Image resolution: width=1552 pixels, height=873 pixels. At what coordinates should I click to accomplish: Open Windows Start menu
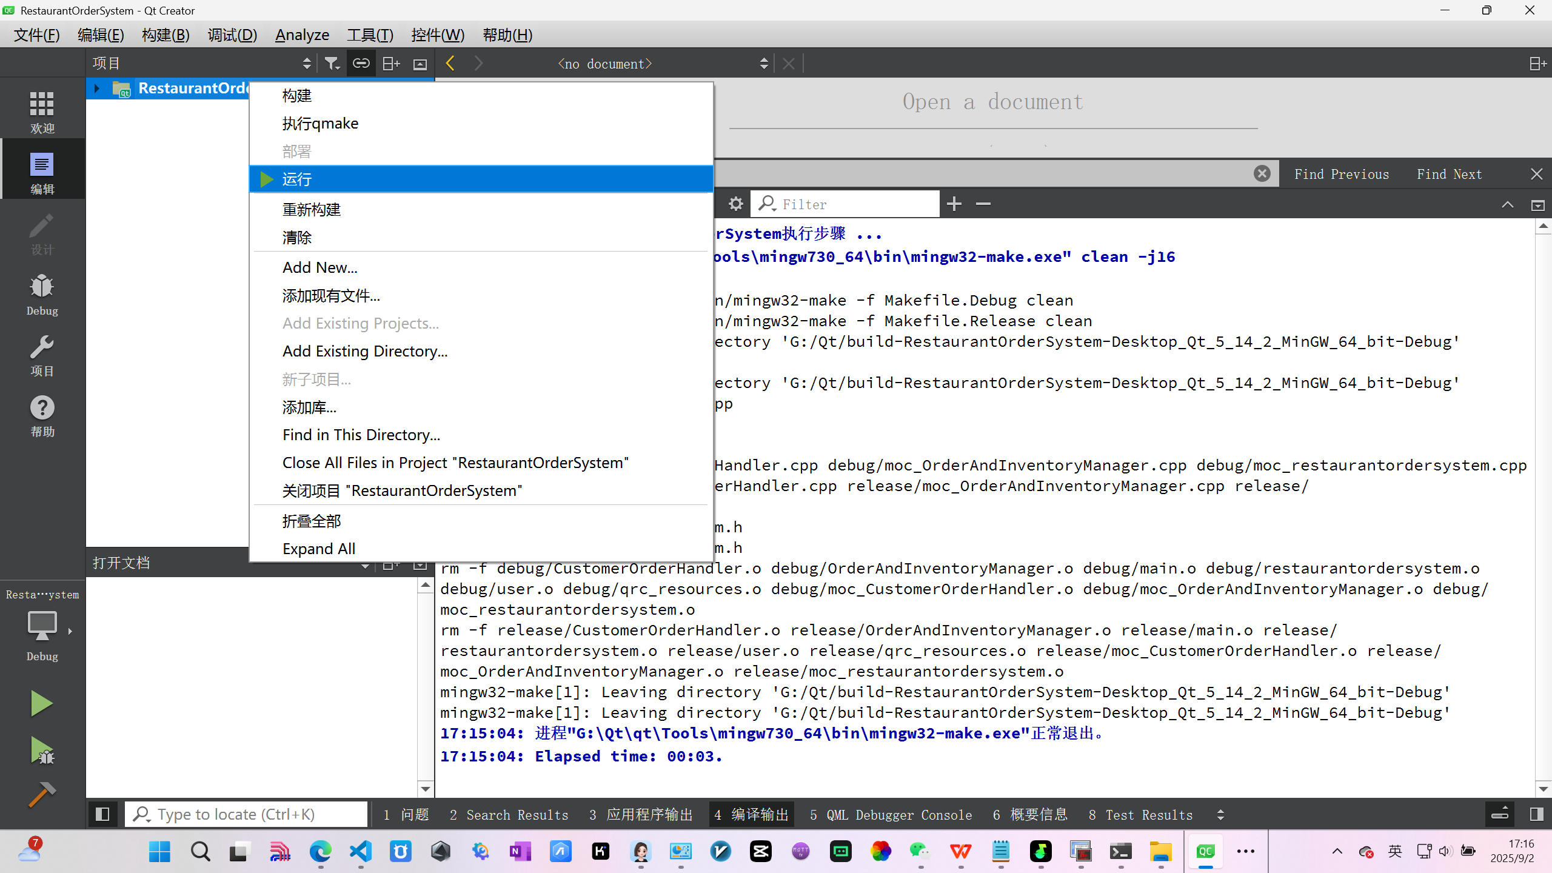[x=159, y=851]
